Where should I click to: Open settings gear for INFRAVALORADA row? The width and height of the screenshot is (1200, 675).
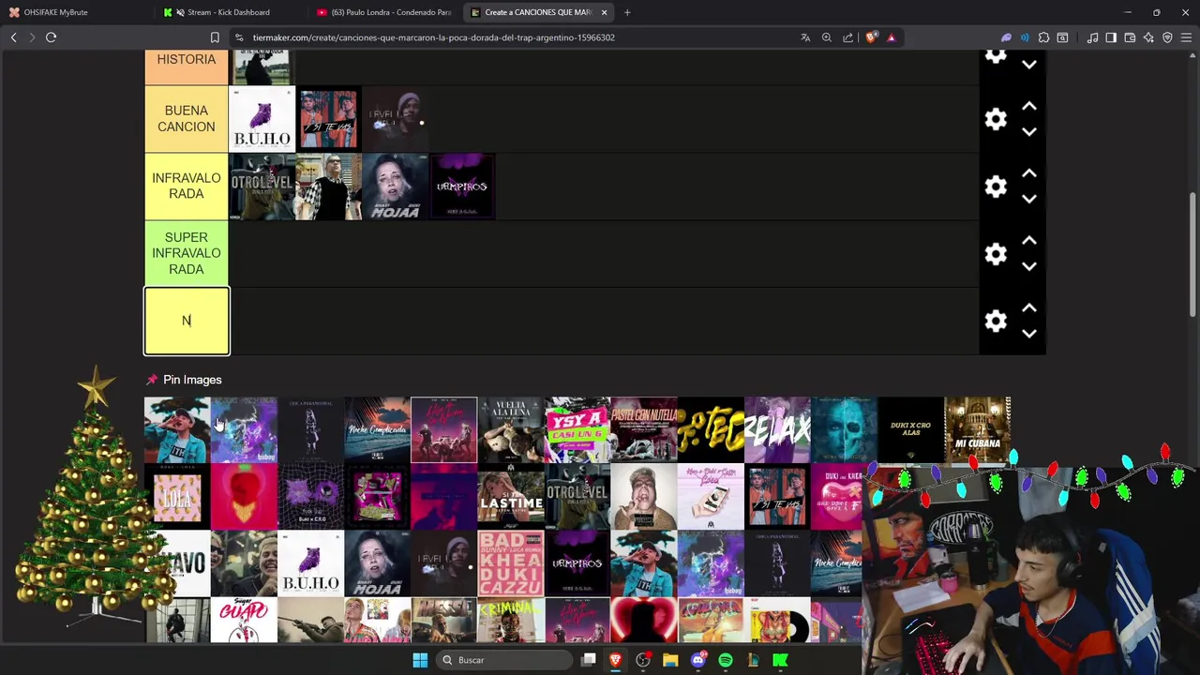coord(996,187)
